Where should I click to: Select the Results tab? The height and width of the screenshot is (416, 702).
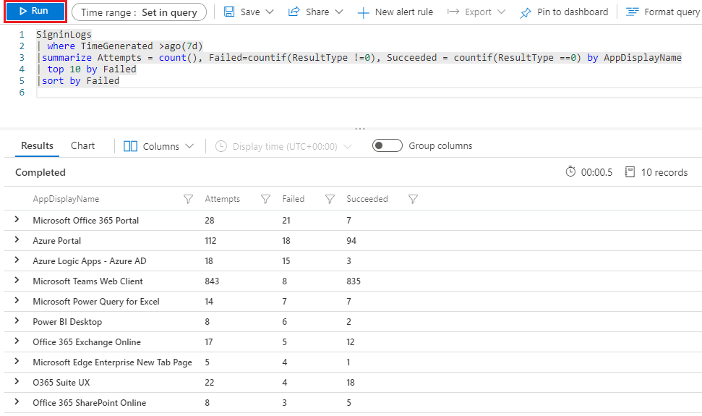point(37,145)
